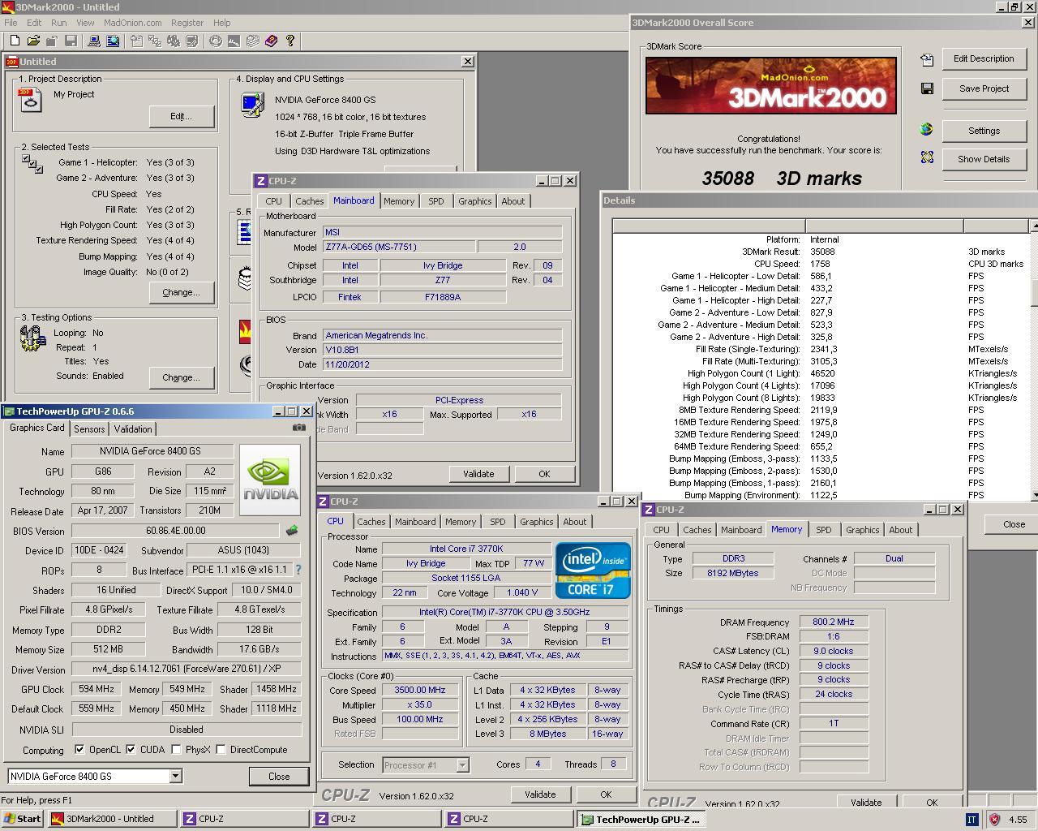Image resolution: width=1038 pixels, height=831 pixels.
Task: Click Settings button in Overall Score window
Action: [x=984, y=131]
